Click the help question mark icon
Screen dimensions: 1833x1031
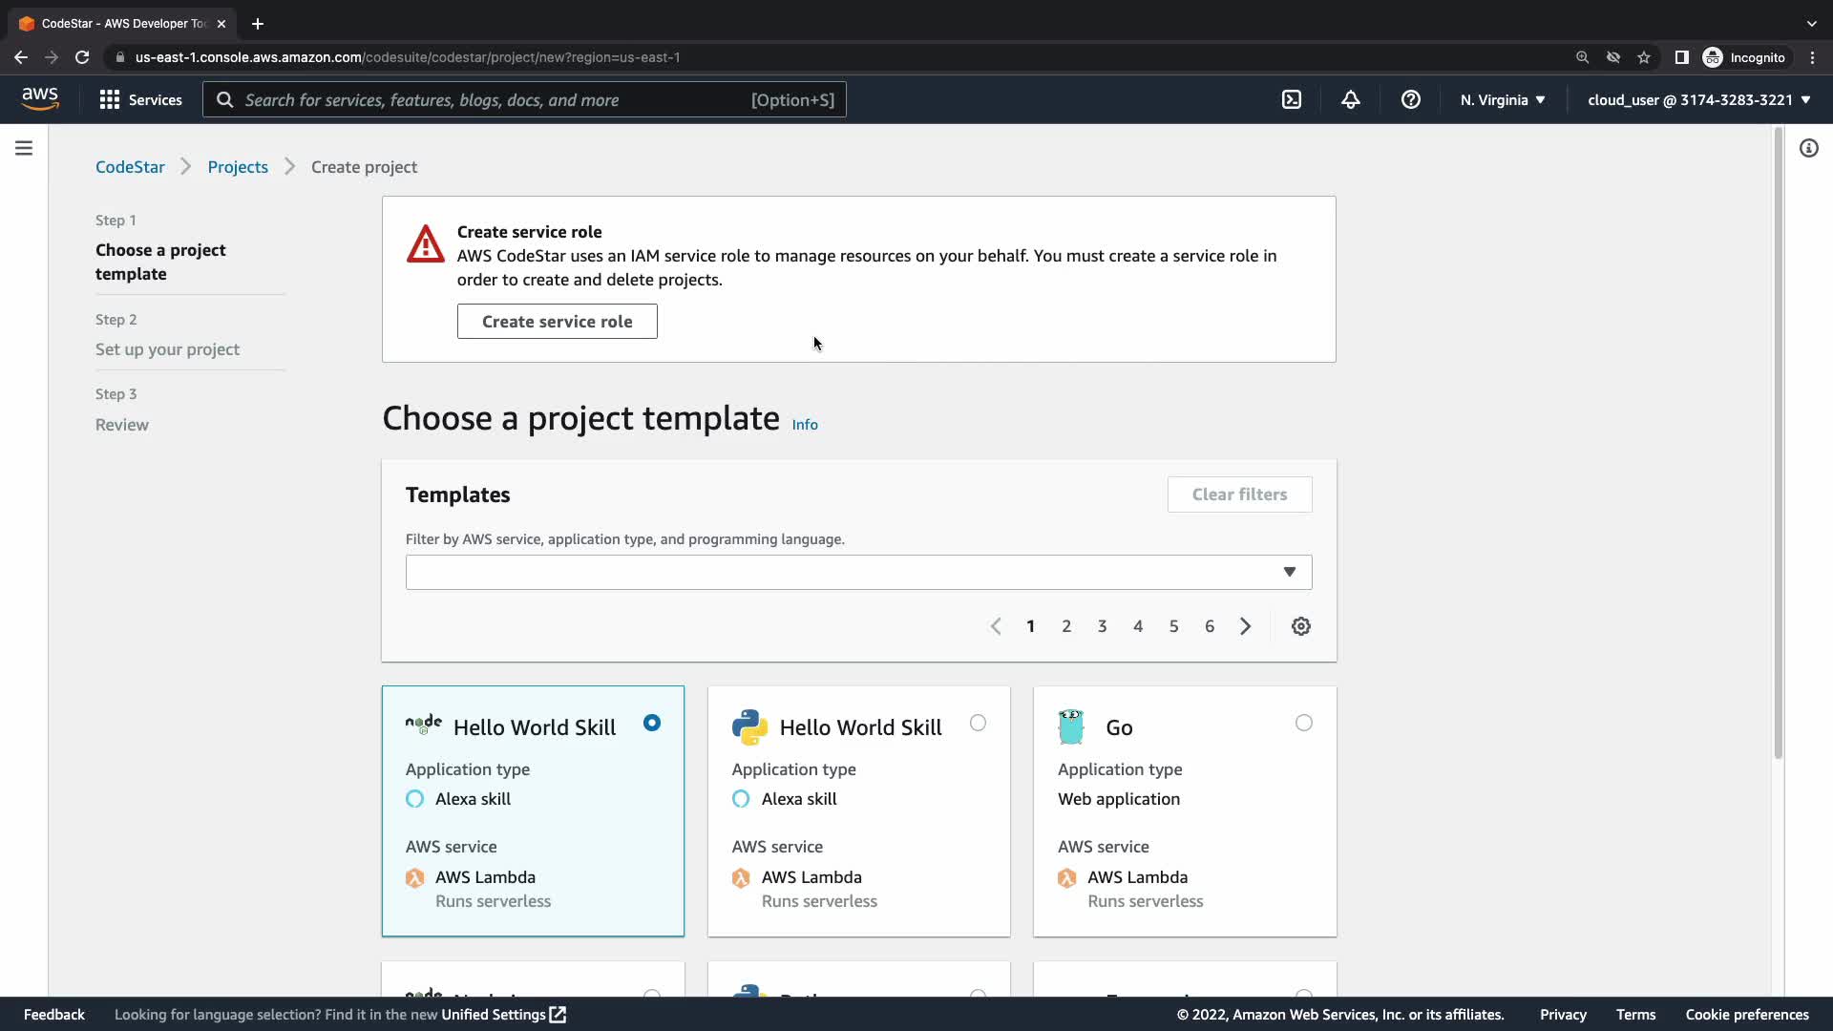click(x=1410, y=99)
